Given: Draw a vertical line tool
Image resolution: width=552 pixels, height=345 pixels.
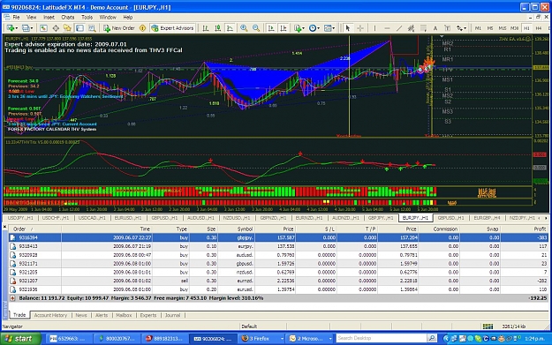Looking at the screenshot, I should (x=375, y=28).
